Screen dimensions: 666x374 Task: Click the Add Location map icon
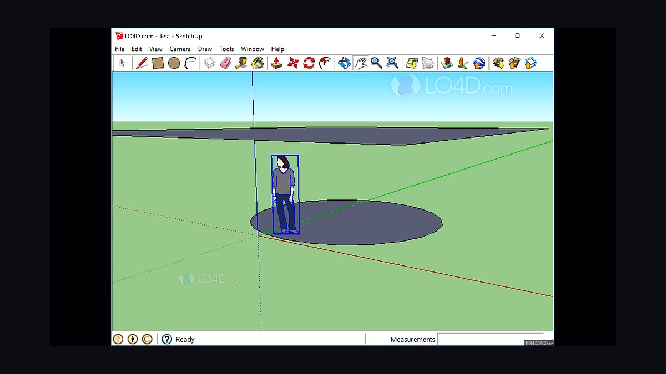pos(411,63)
